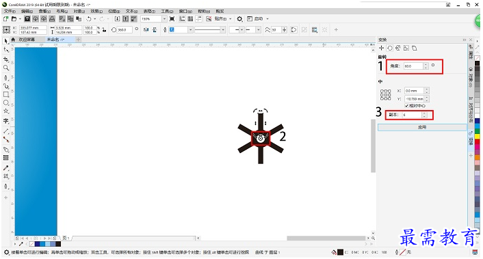The width and height of the screenshot is (483, 259).
Task: Select the Transparency checkerboard tool
Action: tap(6, 158)
